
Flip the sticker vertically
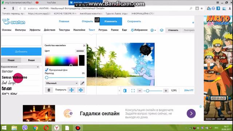click(81, 90)
